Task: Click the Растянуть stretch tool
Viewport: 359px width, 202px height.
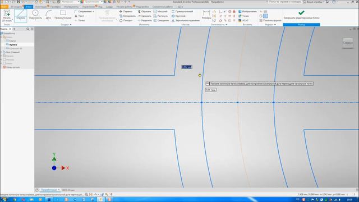Action: tap(161, 16)
